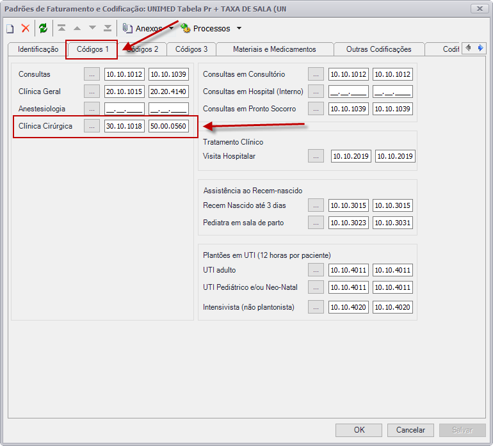Click Pediatra field 10.10.3023
The width and height of the screenshot is (493, 446).
point(349,223)
